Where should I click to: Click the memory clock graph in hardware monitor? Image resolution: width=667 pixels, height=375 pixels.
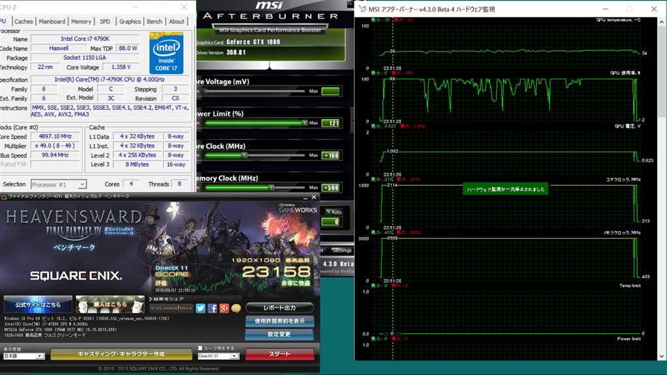coord(506,259)
